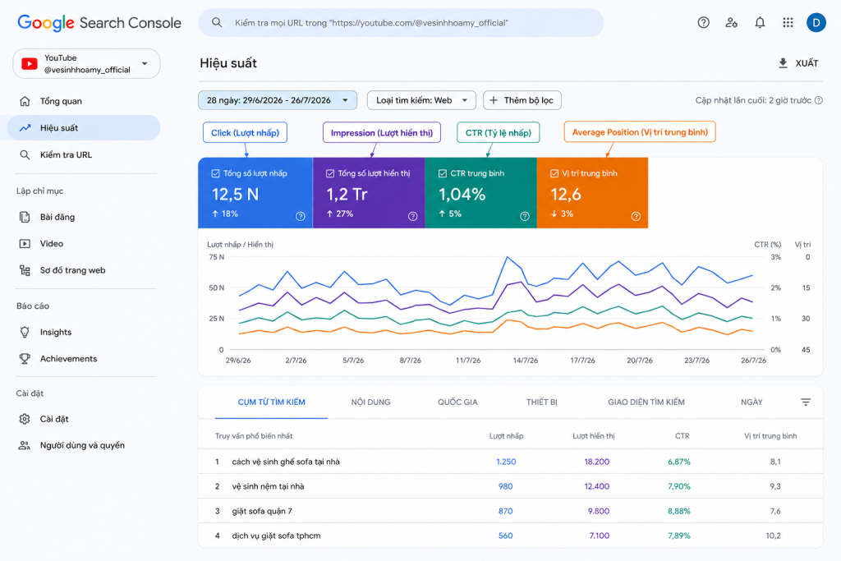Click the play icon for Video
The height and width of the screenshot is (561, 841).
25,243
